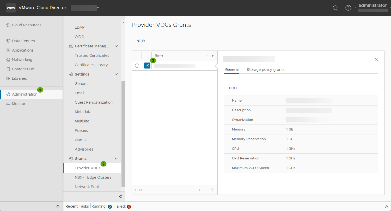Open Metadata settings page

click(x=83, y=112)
